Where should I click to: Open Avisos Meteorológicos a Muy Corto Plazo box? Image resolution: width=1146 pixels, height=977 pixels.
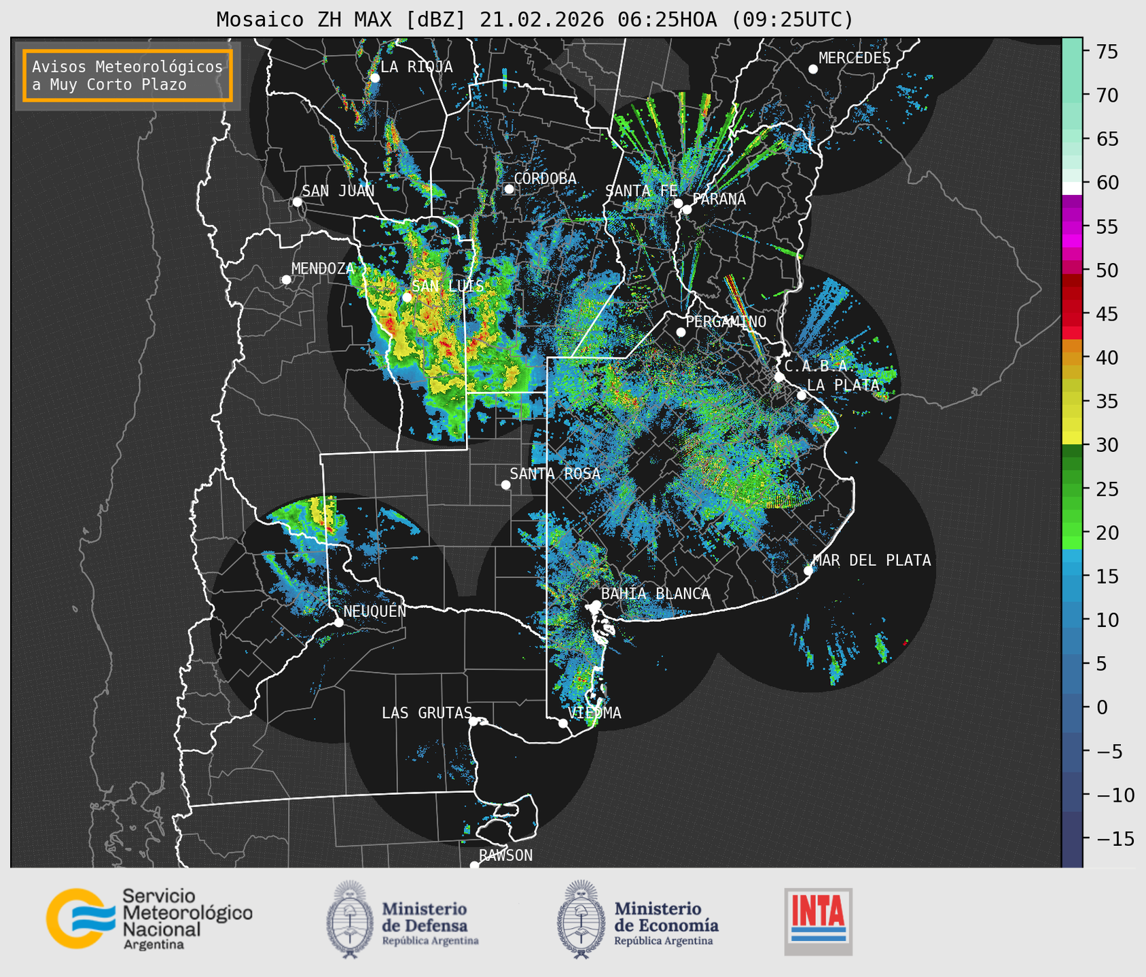[128, 75]
